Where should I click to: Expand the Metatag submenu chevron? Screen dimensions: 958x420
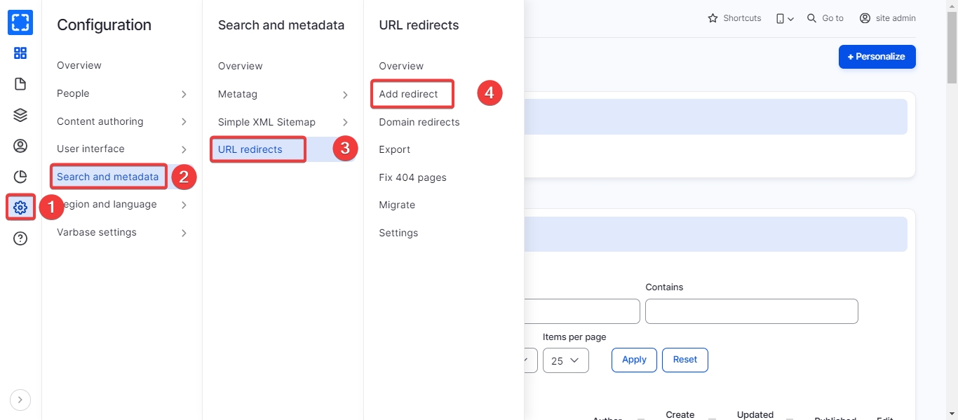click(345, 95)
